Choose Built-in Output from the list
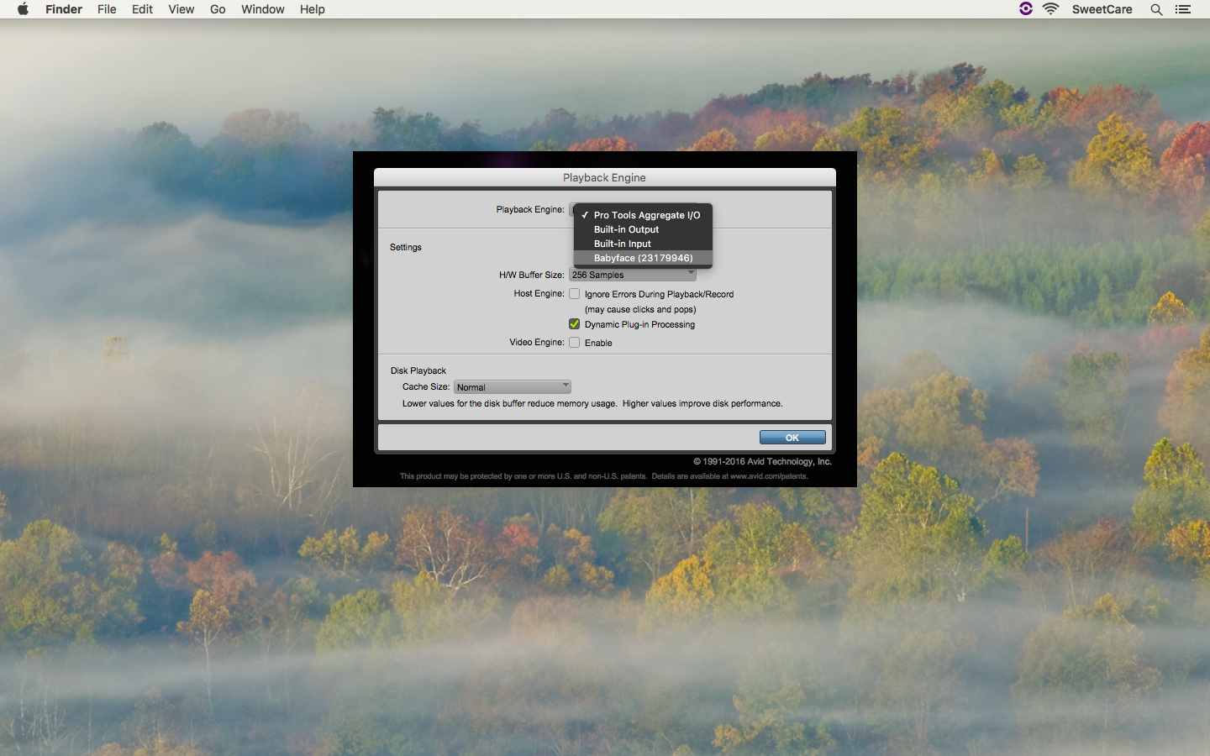1210x756 pixels. pyautogui.click(x=626, y=229)
